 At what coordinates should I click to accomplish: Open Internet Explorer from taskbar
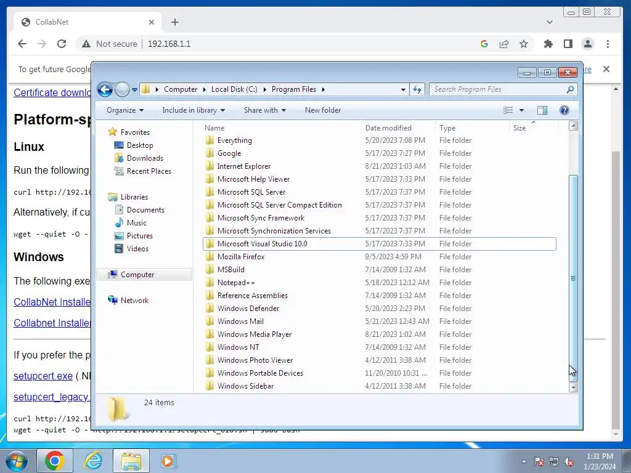[x=94, y=461]
